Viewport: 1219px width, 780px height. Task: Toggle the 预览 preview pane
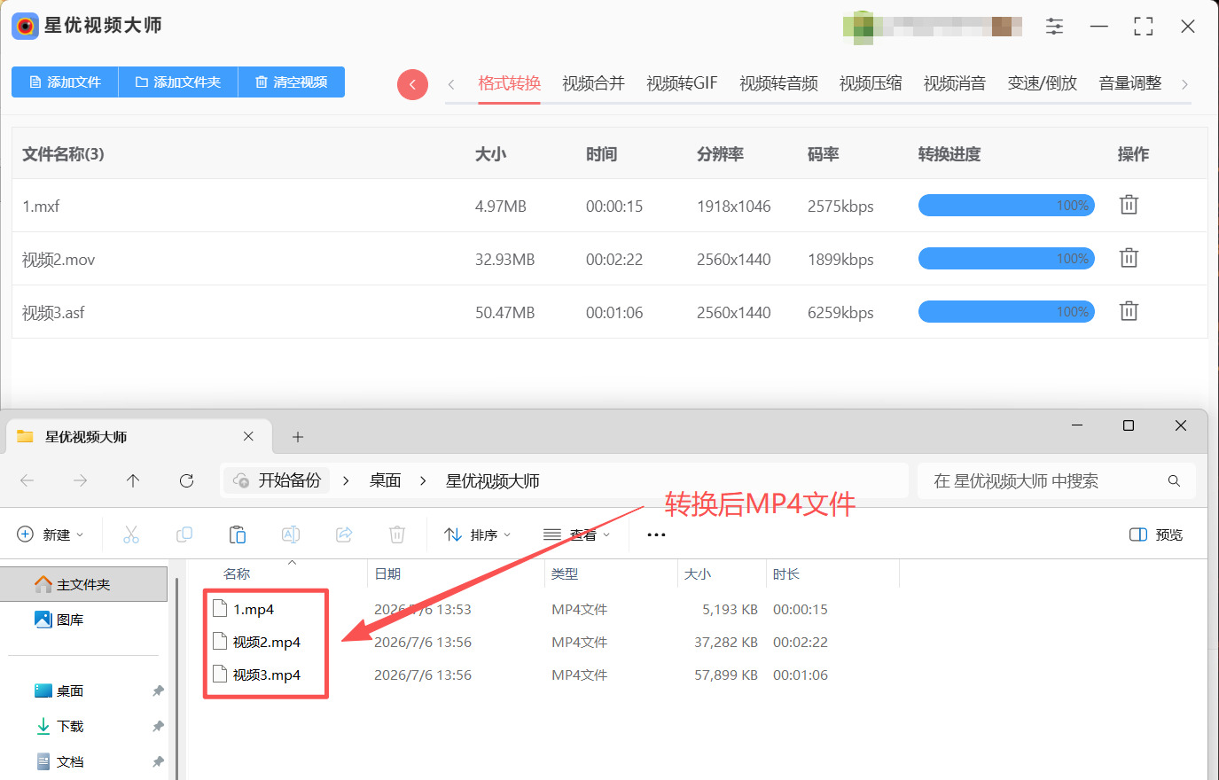1156,534
